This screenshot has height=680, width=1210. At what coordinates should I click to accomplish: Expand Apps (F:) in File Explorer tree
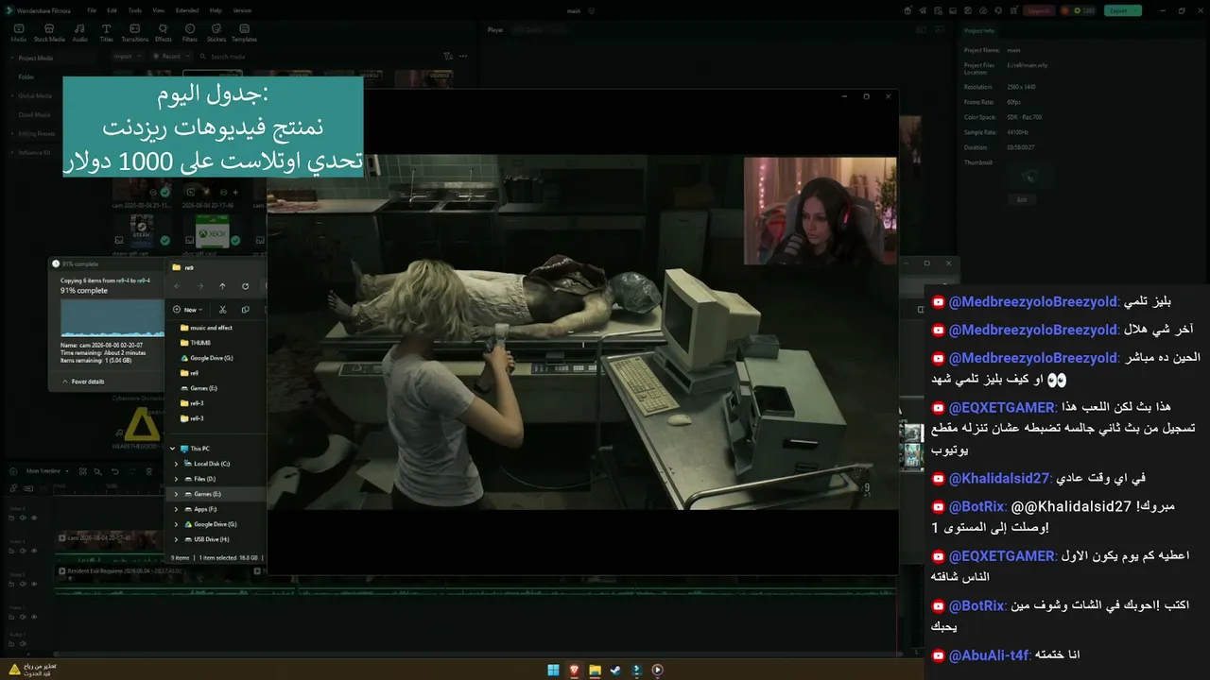click(x=176, y=509)
